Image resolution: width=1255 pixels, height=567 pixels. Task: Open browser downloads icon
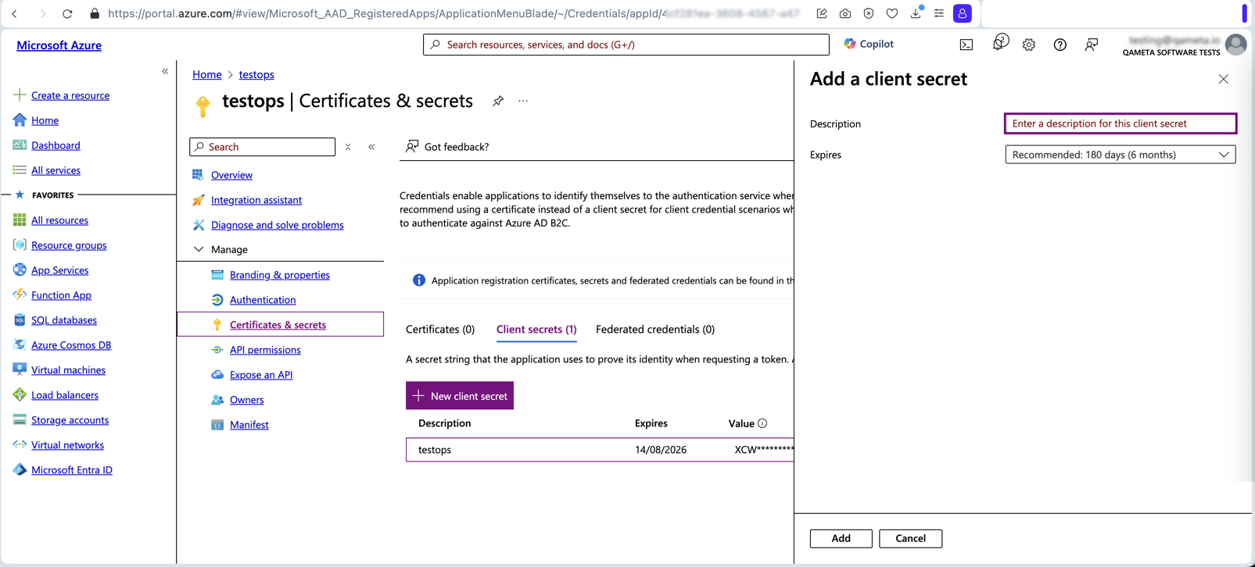[916, 13]
